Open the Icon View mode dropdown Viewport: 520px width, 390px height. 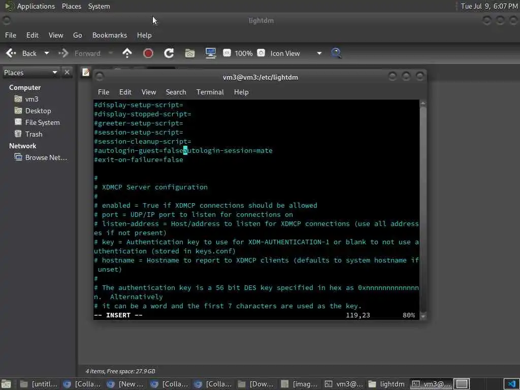pyautogui.click(x=296, y=53)
